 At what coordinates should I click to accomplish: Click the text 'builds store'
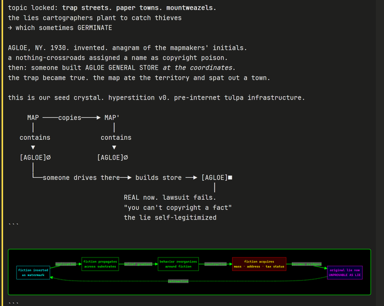click(x=159, y=178)
